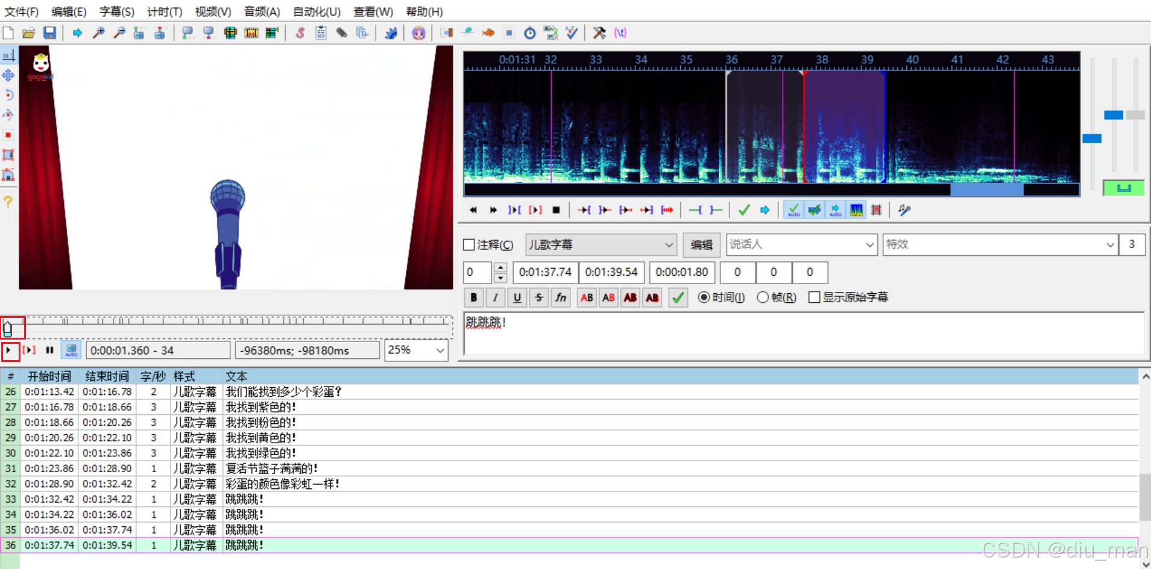Toggle Medusa timing mode red icon
Screen dimensions: 1151x569
pyautogui.click(x=876, y=210)
